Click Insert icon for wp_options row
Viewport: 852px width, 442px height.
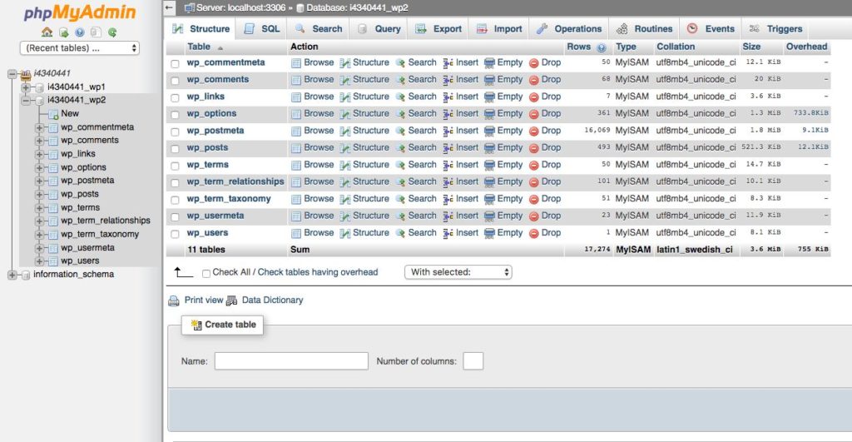[448, 114]
